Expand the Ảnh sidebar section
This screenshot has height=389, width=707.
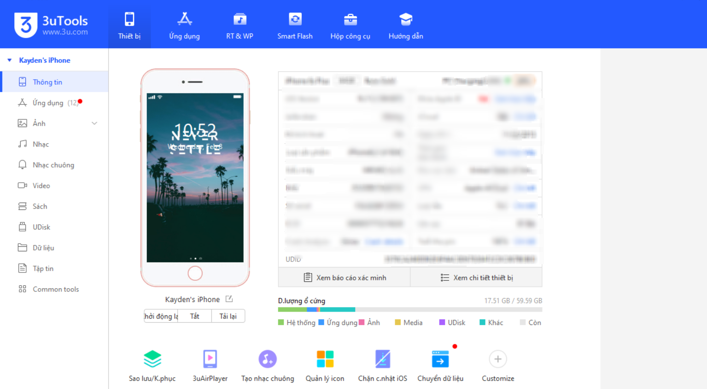tap(94, 123)
